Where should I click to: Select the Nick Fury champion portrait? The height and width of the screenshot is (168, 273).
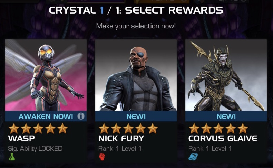136,75
